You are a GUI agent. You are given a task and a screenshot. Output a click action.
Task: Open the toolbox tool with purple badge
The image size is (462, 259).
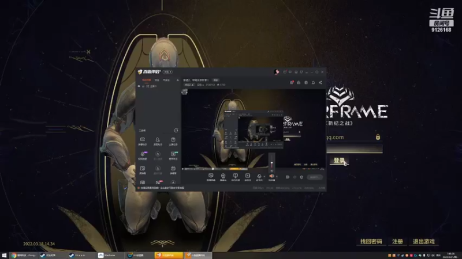(142, 155)
